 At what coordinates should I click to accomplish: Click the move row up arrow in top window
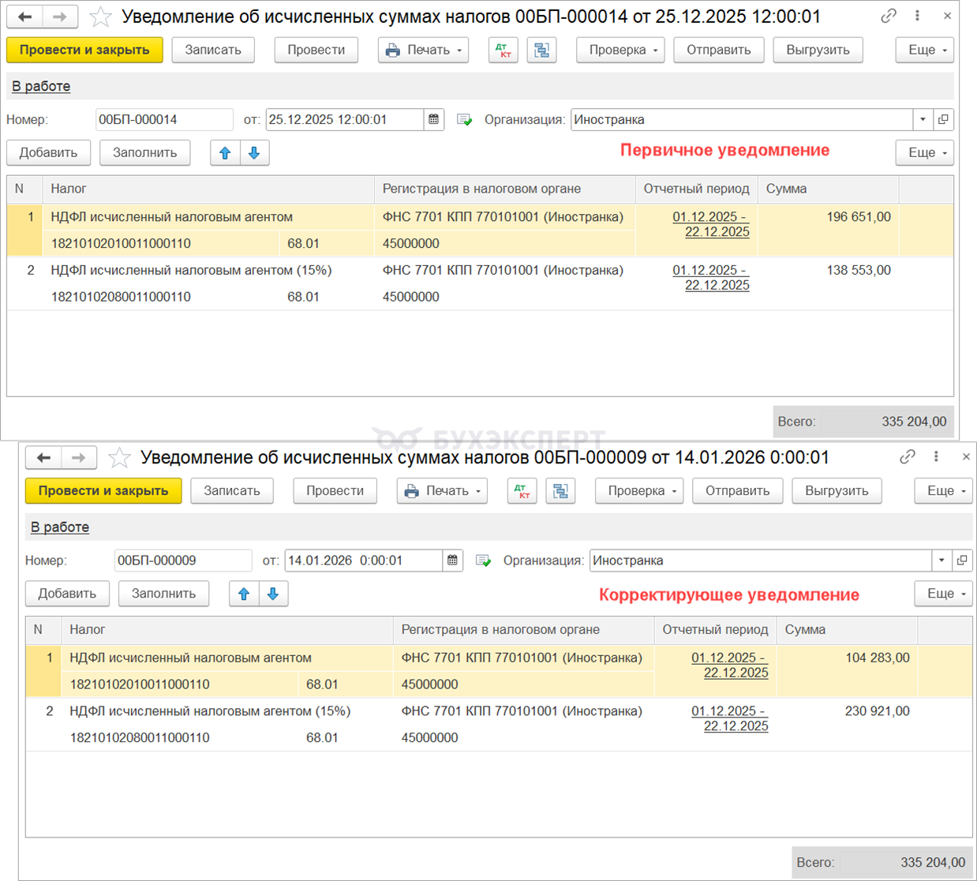point(225,153)
